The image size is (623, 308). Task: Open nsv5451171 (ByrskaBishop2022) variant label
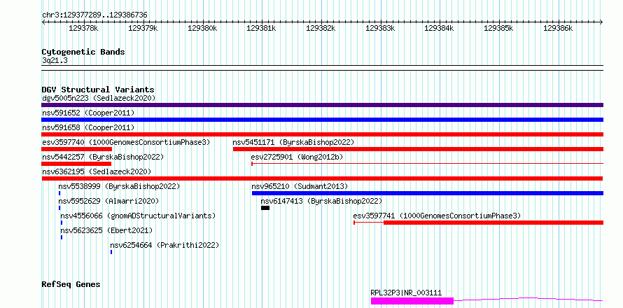tap(293, 142)
